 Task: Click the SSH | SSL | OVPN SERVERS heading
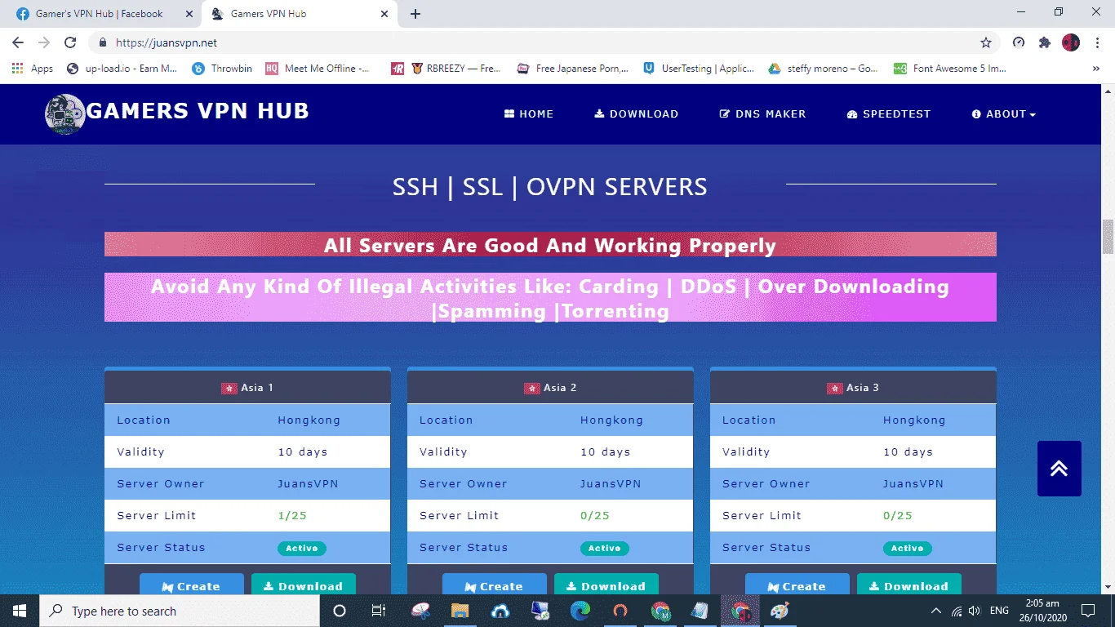point(550,187)
